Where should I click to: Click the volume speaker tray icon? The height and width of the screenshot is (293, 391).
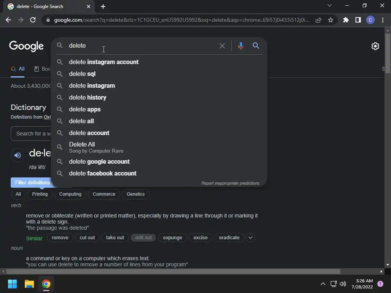(x=343, y=284)
